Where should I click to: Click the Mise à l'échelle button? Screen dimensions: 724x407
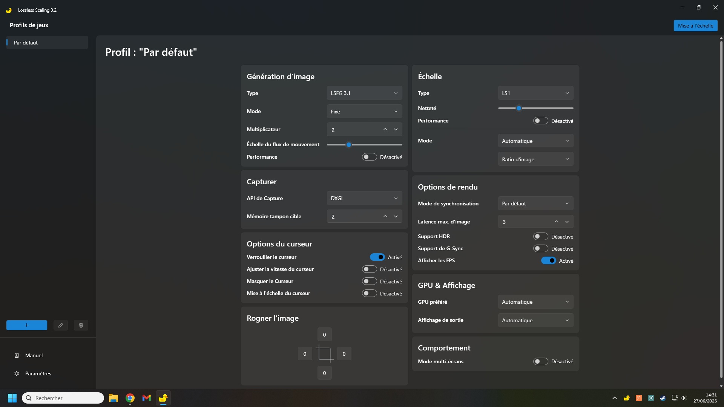(695, 26)
